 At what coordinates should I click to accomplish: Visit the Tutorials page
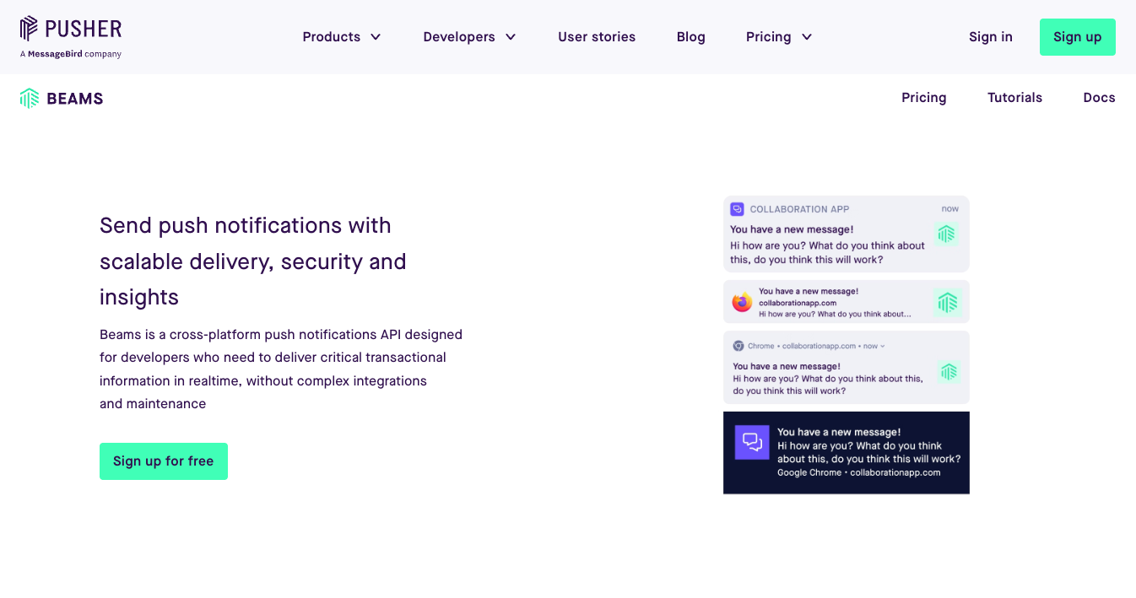[x=1014, y=98]
